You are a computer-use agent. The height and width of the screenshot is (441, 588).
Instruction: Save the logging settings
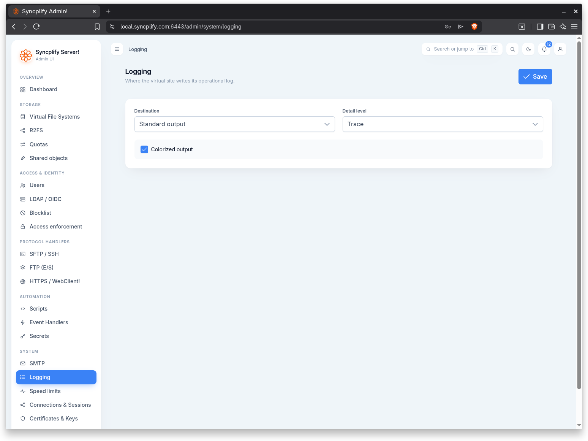pos(535,77)
